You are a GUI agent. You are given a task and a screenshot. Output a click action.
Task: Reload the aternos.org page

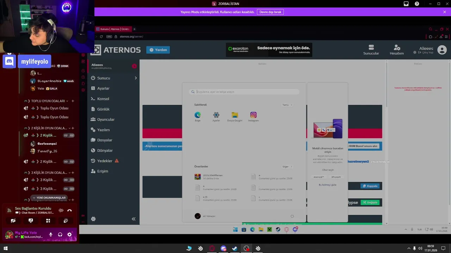(x=101, y=37)
